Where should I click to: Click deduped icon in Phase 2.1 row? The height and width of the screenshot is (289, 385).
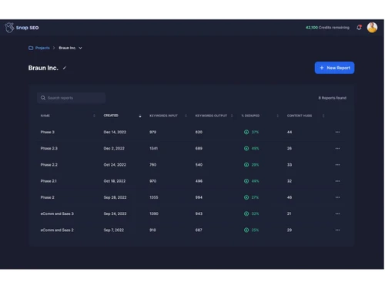tap(246, 181)
